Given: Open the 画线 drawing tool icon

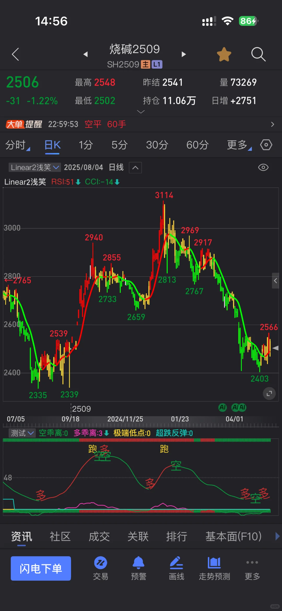Looking at the screenshot, I should (177, 568).
